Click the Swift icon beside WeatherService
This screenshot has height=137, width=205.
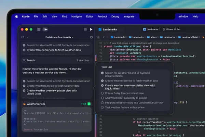click(24, 104)
